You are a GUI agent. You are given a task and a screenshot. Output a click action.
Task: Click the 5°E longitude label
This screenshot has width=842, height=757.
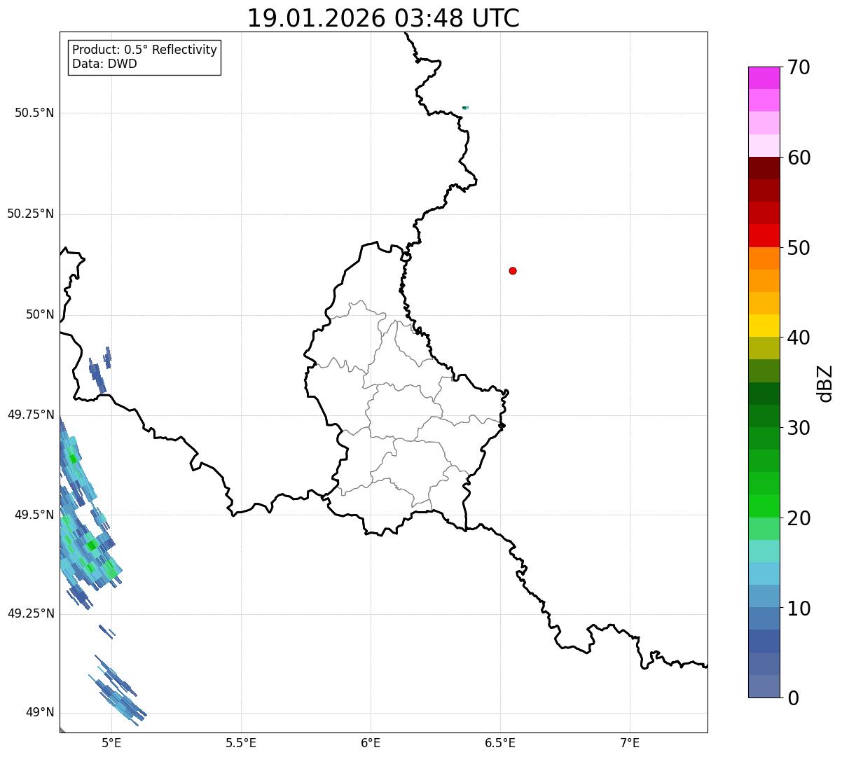111,743
